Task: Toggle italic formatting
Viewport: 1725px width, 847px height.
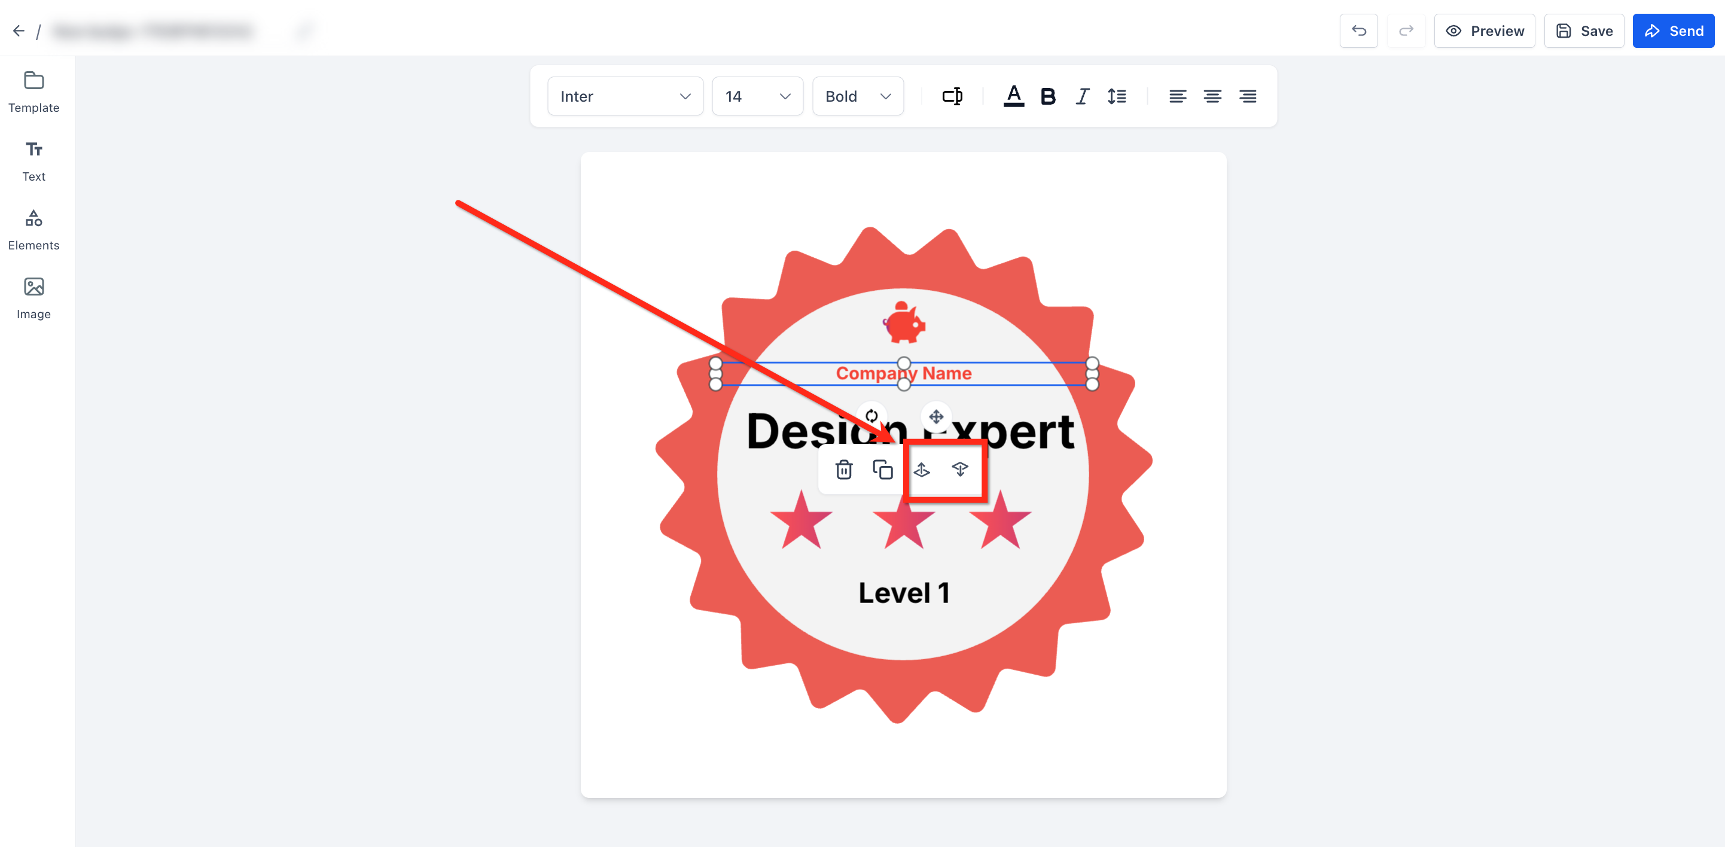Action: coord(1082,96)
